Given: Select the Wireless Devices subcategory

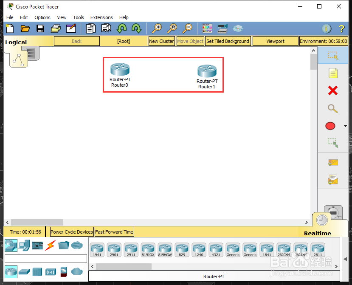Looking at the screenshot, I should click(50, 272).
